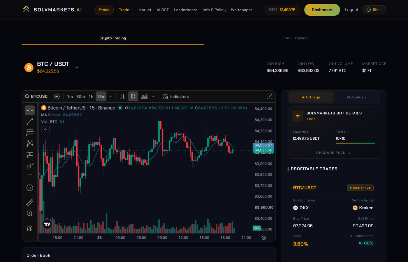
Task: Open the Indicators panel
Action: pos(176,97)
